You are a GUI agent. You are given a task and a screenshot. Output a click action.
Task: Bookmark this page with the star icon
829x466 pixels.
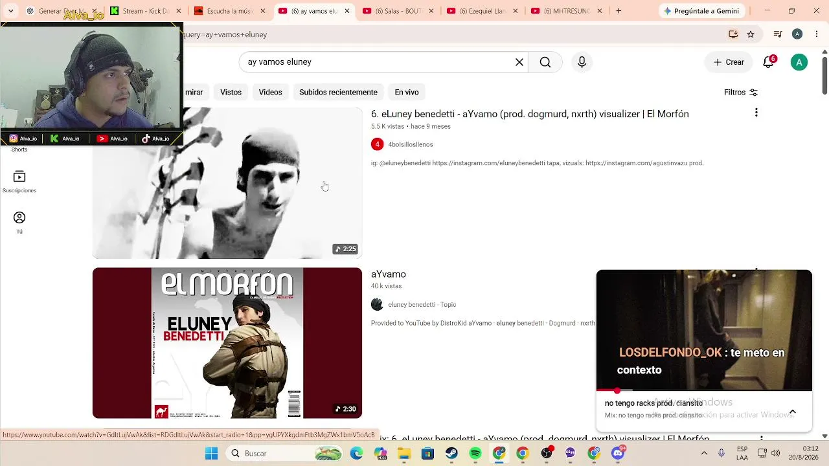751,34
